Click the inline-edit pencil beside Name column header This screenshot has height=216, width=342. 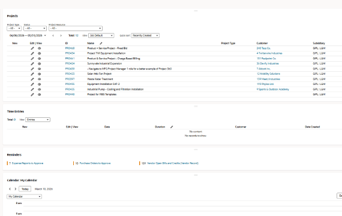(x=101, y=43)
